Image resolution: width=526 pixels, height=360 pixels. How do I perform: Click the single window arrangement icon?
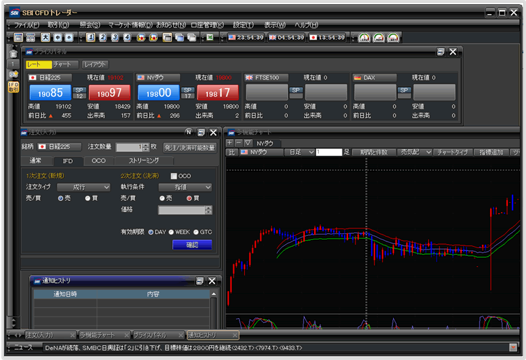tap(167, 37)
